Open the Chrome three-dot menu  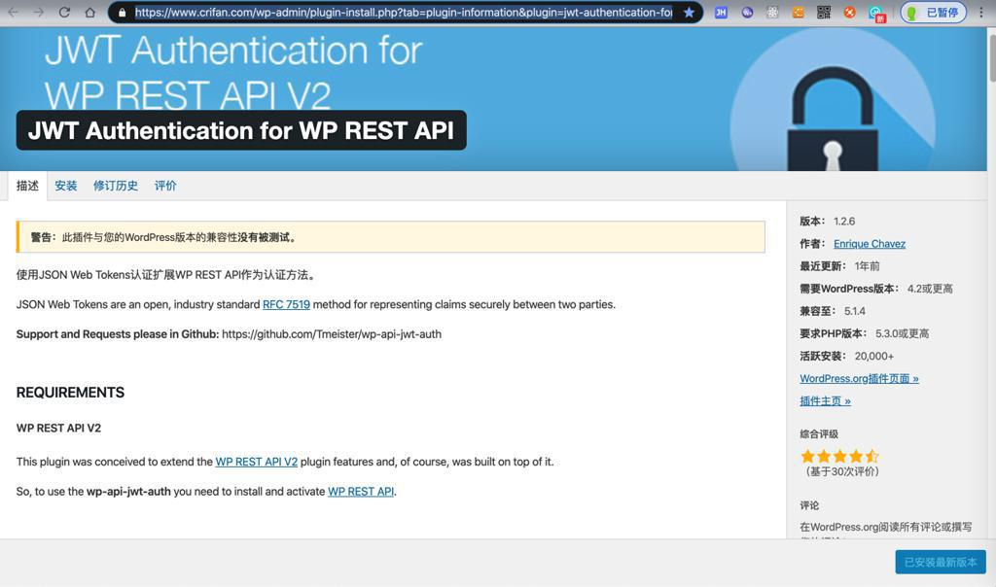pyautogui.click(x=981, y=12)
